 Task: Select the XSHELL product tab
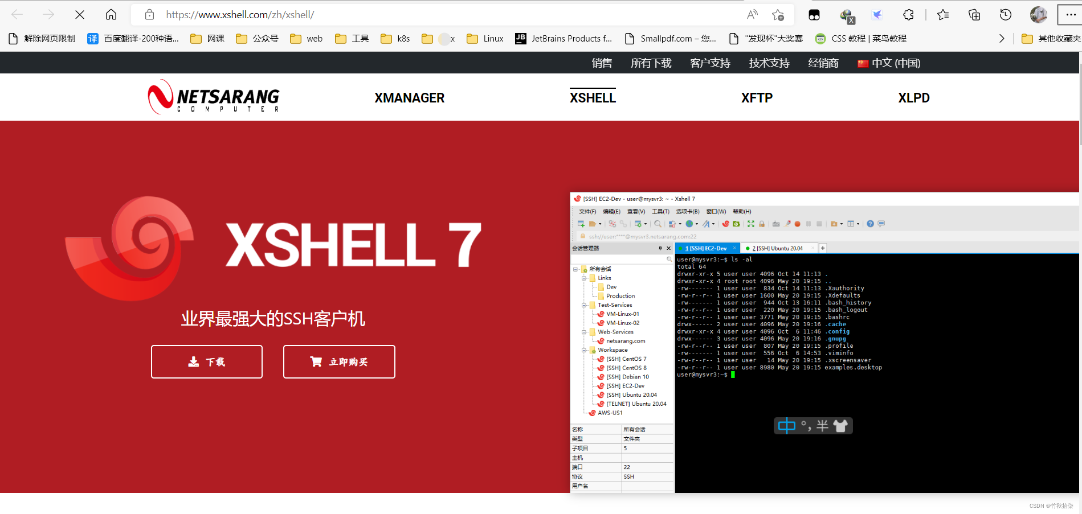click(x=593, y=97)
